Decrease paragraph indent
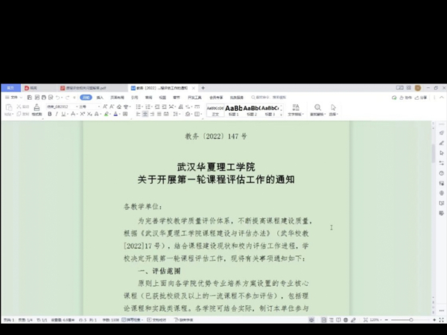447x335 pixels. (157, 106)
